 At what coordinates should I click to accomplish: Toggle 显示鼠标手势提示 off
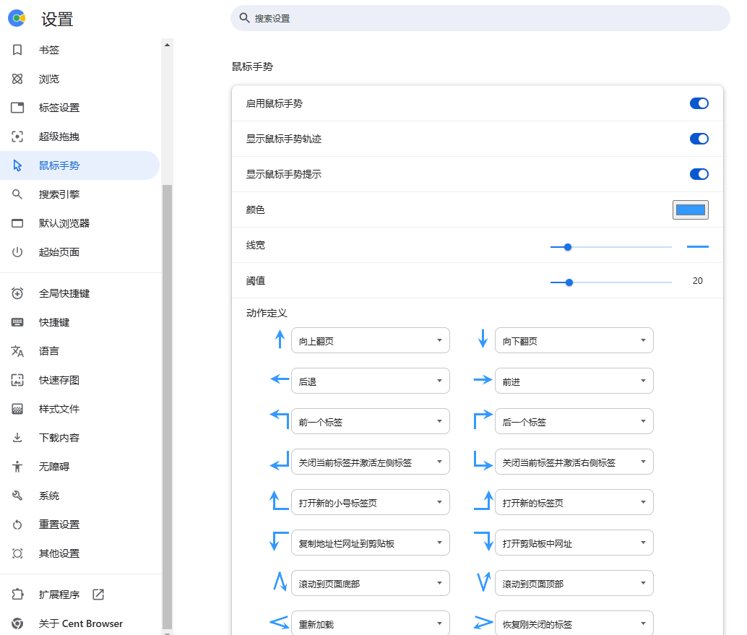coord(699,174)
